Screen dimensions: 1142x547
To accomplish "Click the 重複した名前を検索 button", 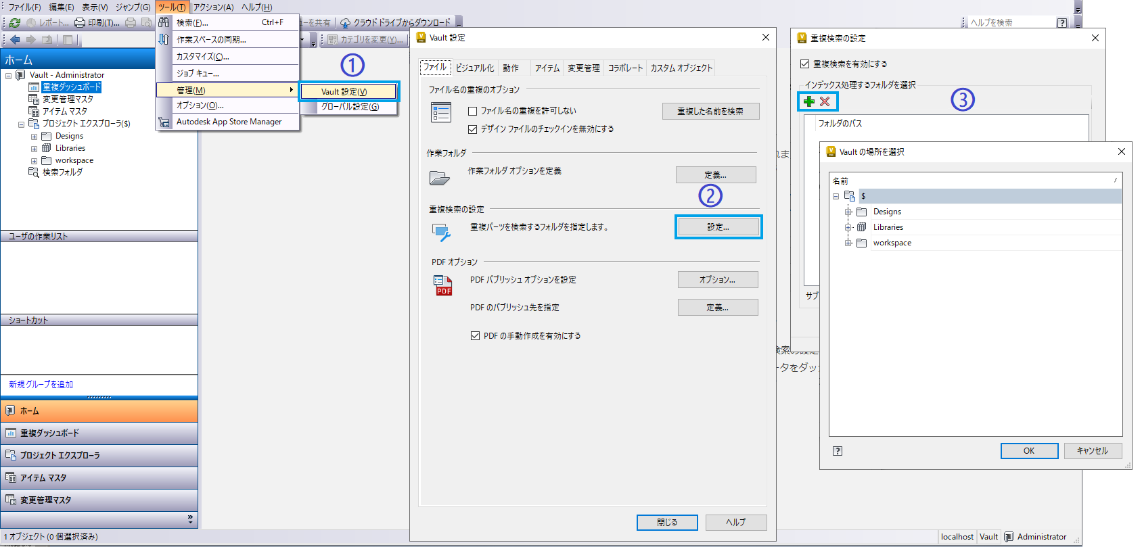I will pyautogui.click(x=710, y=111).
